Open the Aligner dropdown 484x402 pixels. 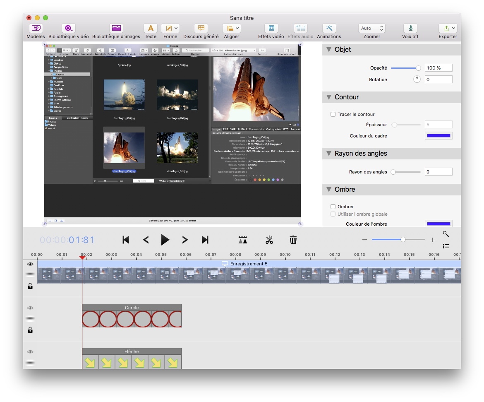232,28
